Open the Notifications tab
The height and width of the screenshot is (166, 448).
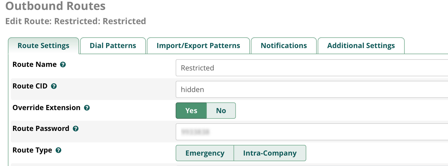[x=284, y=46]
